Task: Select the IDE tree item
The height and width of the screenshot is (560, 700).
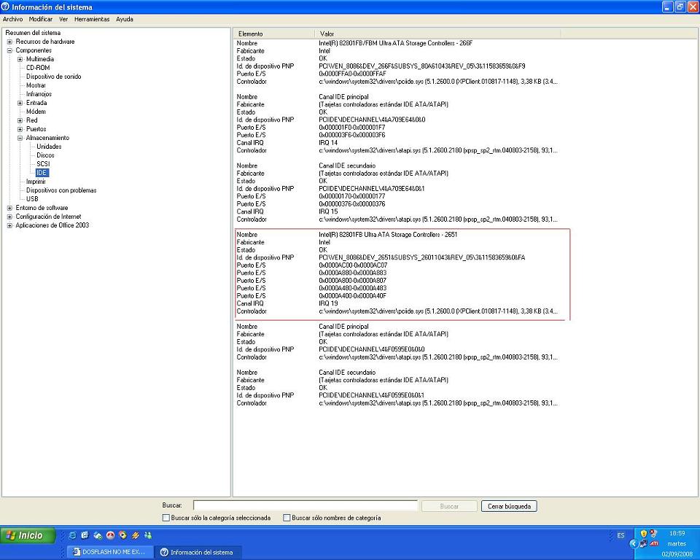Action: [42, 172]
